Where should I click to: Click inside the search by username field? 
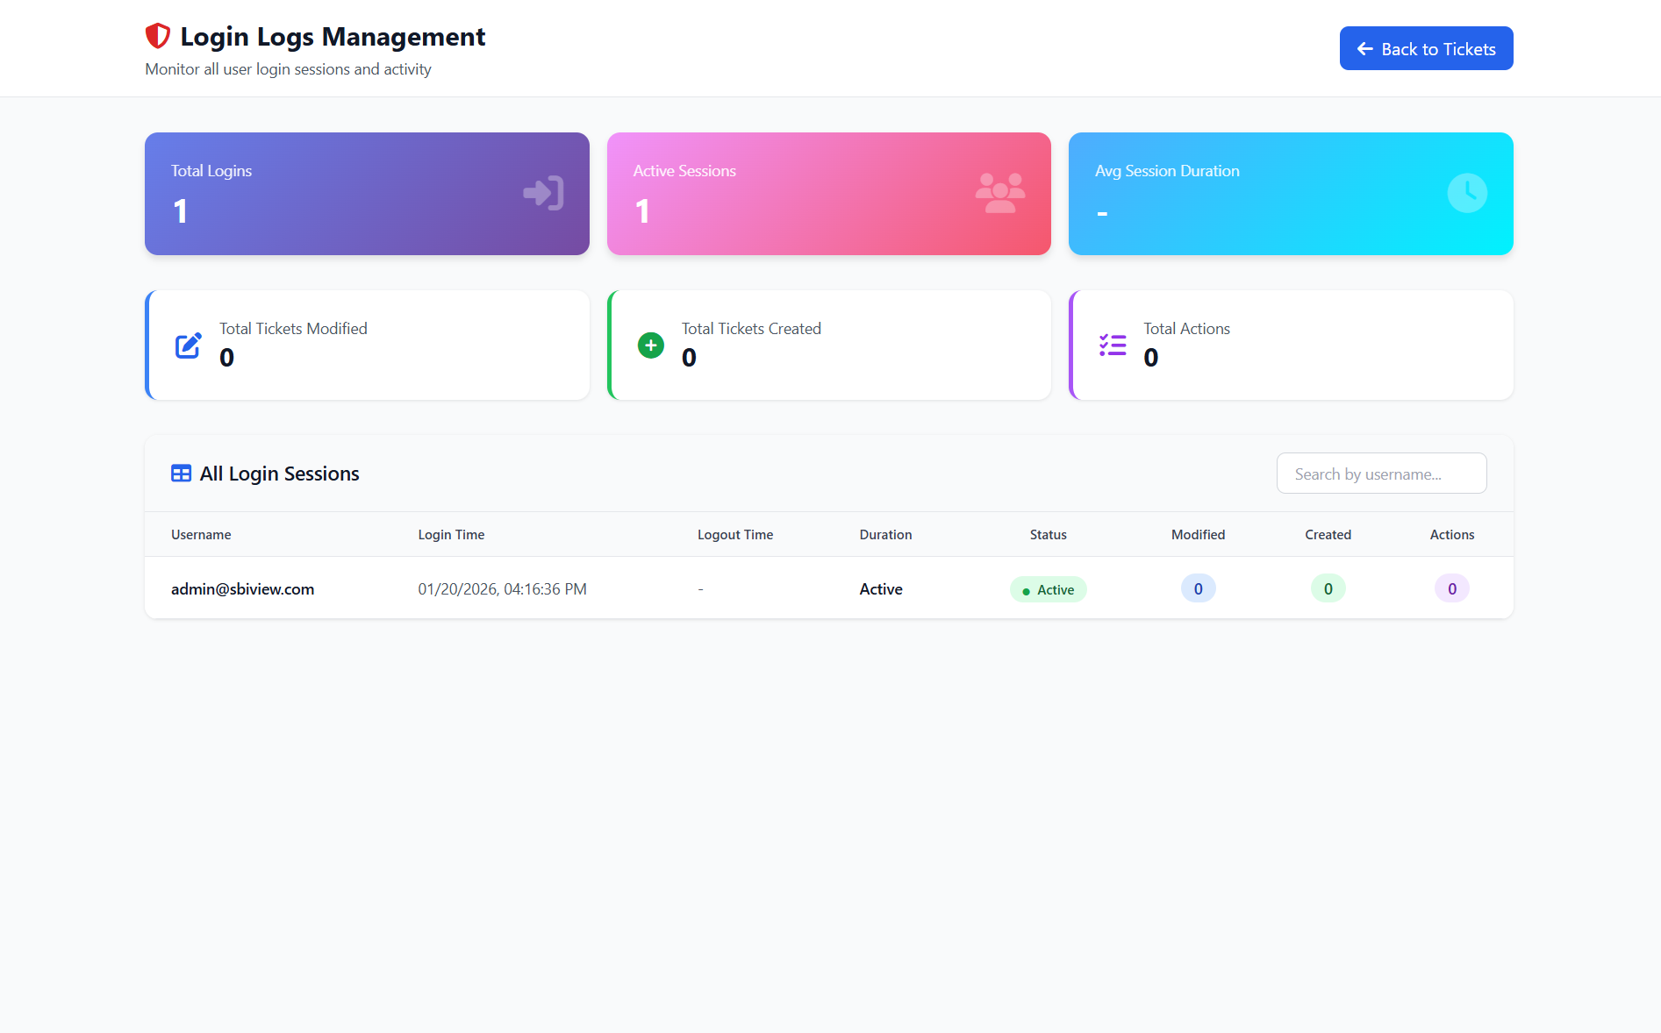pyautogui.click(x=1381, y=473)
